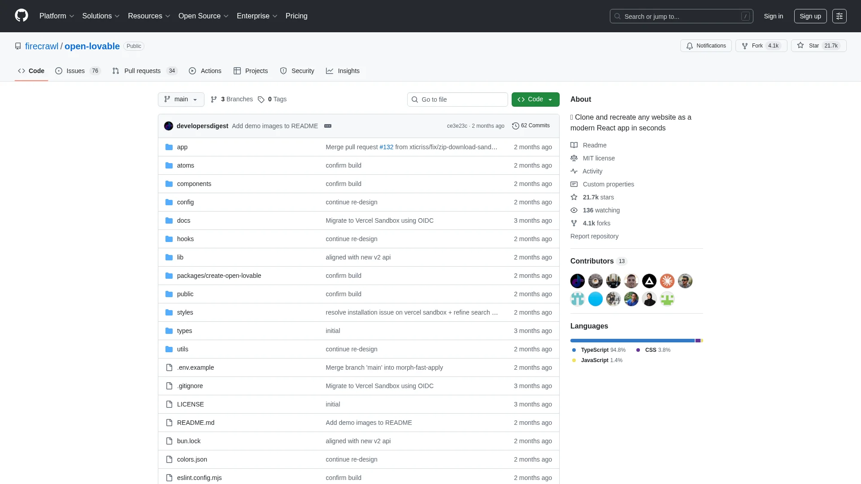
Task: Open commit history clock icon
Action: [x=516, y=126]
